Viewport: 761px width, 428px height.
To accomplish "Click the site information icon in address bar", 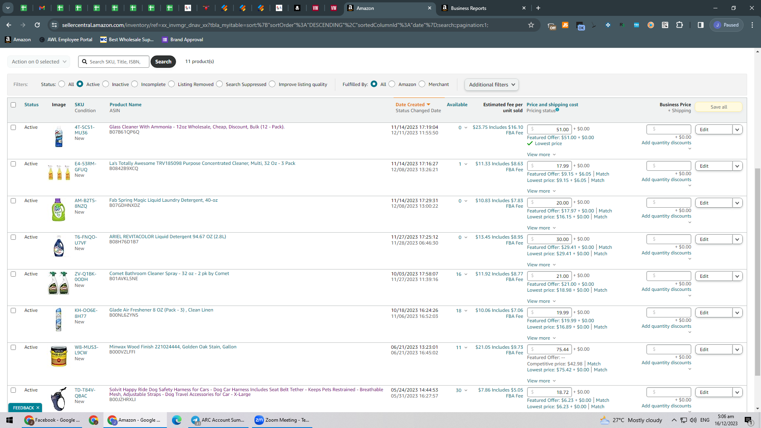I will [54, 25].
